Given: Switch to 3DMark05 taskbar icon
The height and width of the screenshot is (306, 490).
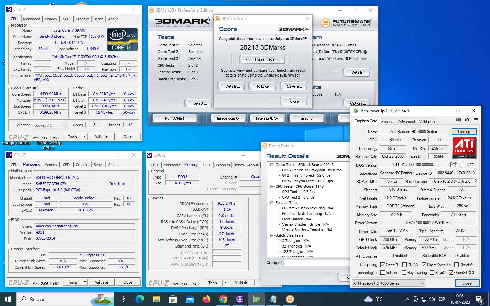Looking at the screenshot, I should (290, 299).
